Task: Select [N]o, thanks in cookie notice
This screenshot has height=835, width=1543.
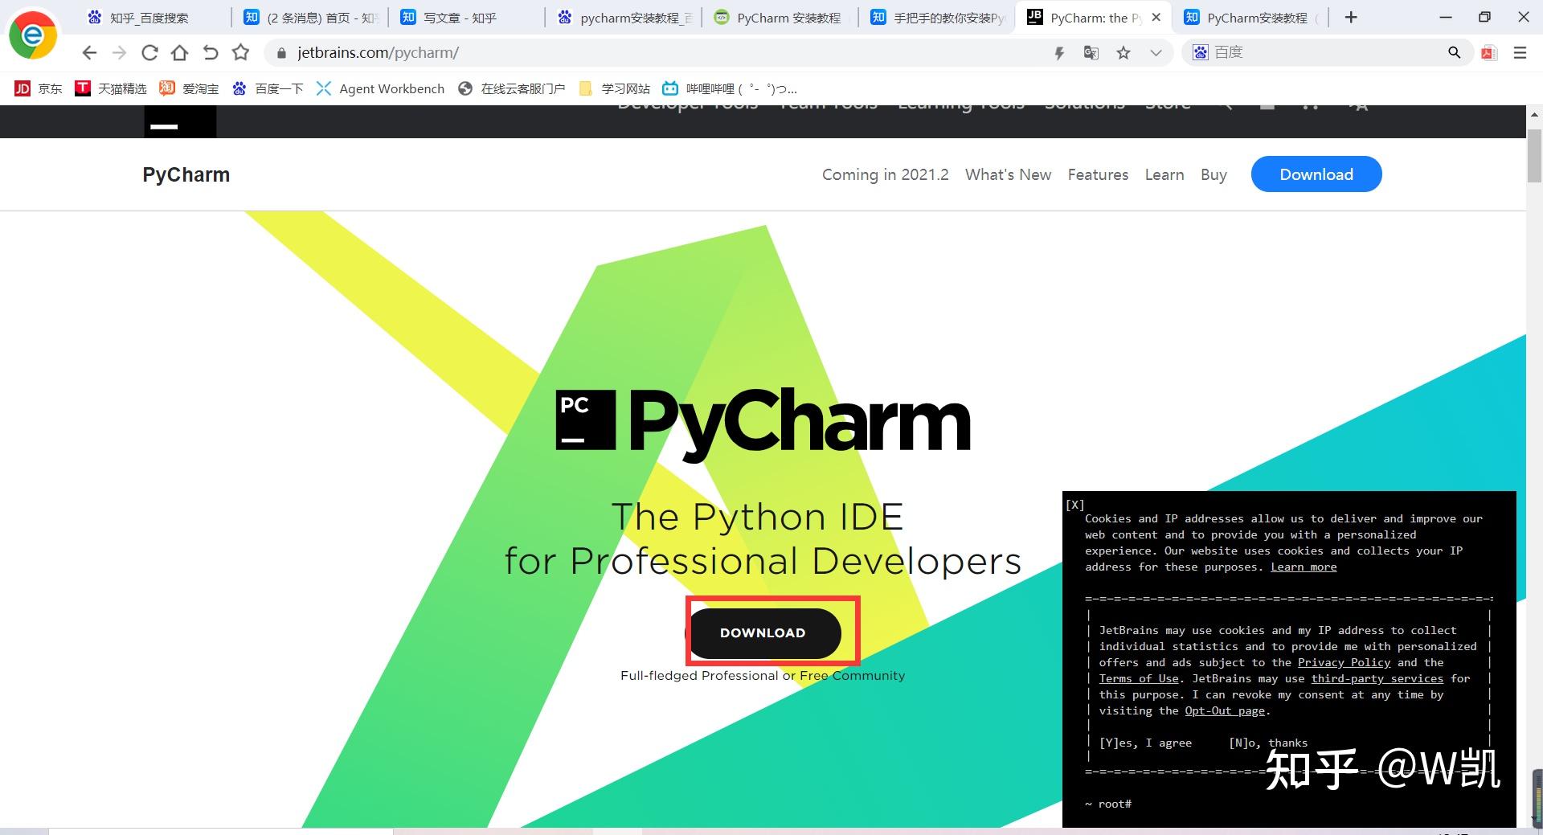Action: 1268,743
